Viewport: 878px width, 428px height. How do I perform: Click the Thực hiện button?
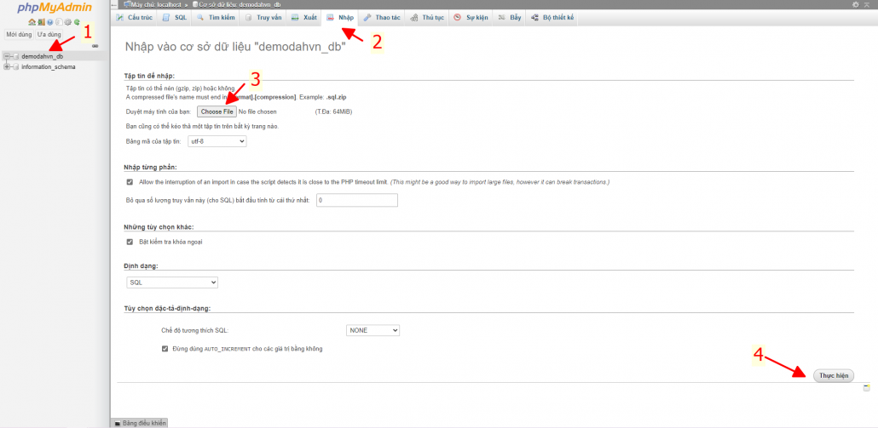coord(834,375)
